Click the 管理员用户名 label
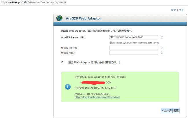This screenshot has height=118, width=188. [69, 48]
